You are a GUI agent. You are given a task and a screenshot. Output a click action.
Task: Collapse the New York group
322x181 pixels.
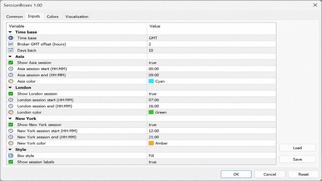click(x=10, y=119)
